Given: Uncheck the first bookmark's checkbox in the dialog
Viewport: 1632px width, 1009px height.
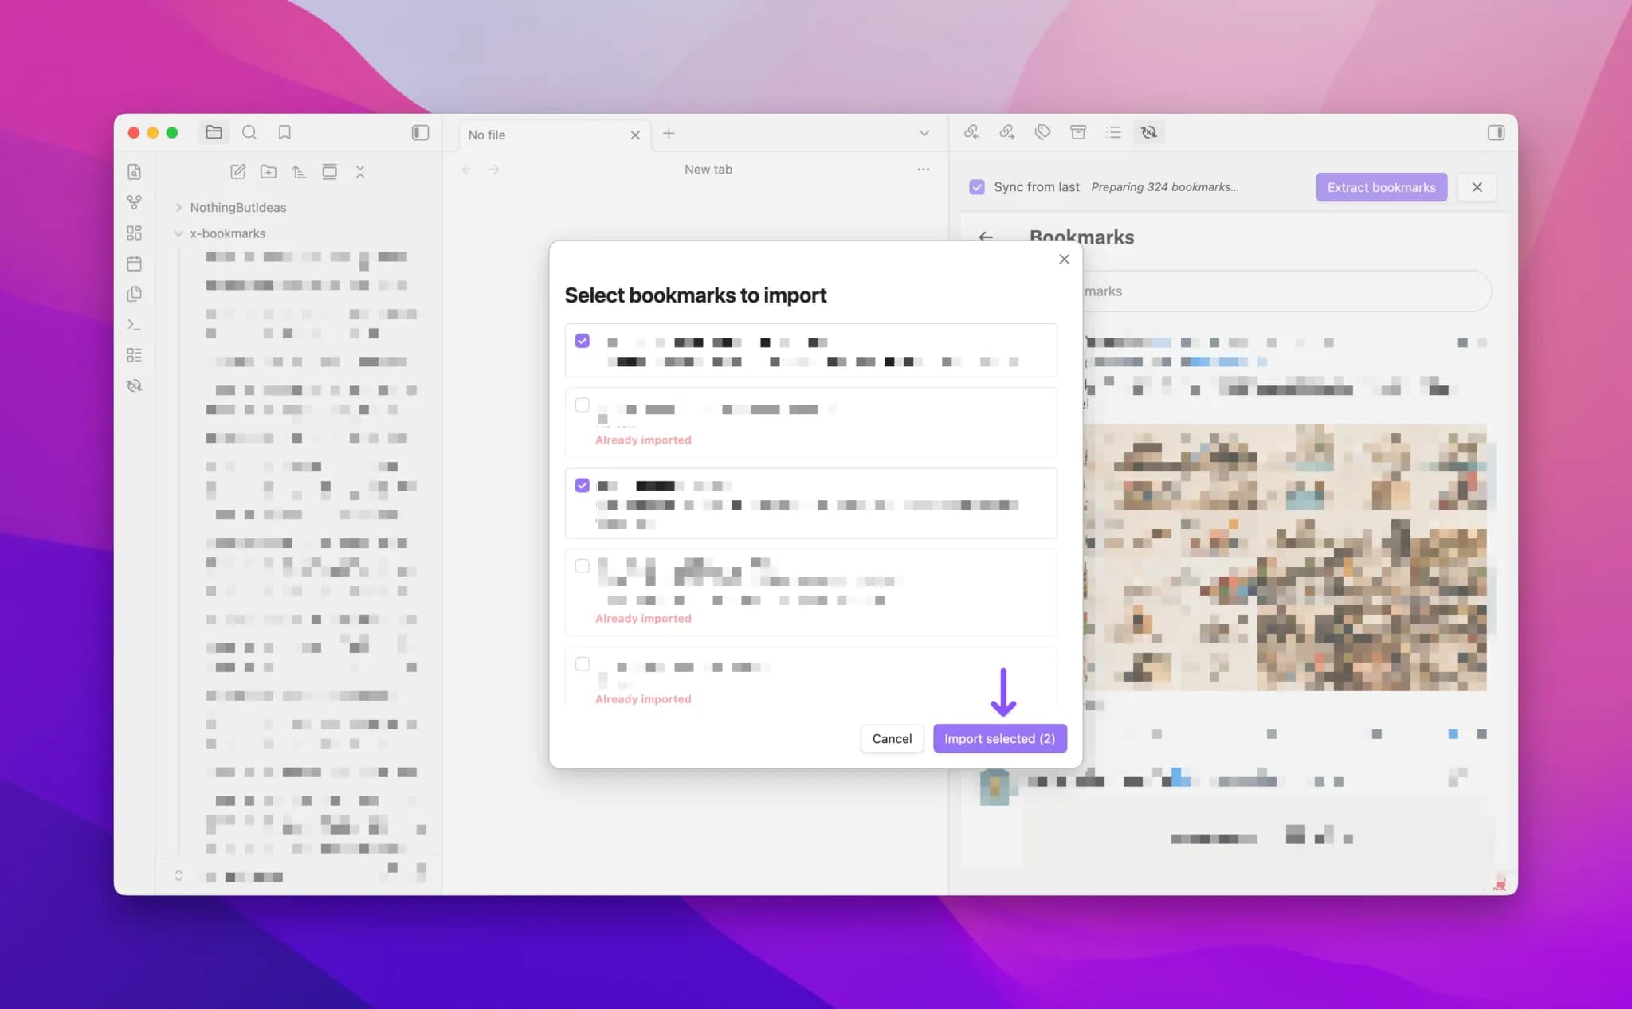Looking at the screenshot, I should 583,341.
